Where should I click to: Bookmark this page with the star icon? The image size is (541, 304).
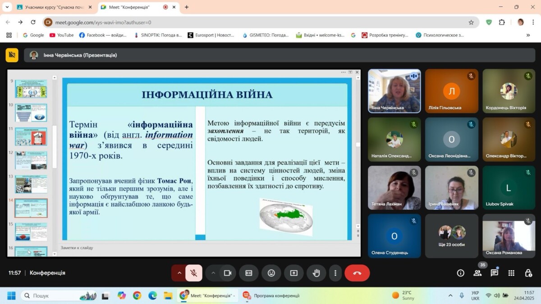click(x=471, y=22)
